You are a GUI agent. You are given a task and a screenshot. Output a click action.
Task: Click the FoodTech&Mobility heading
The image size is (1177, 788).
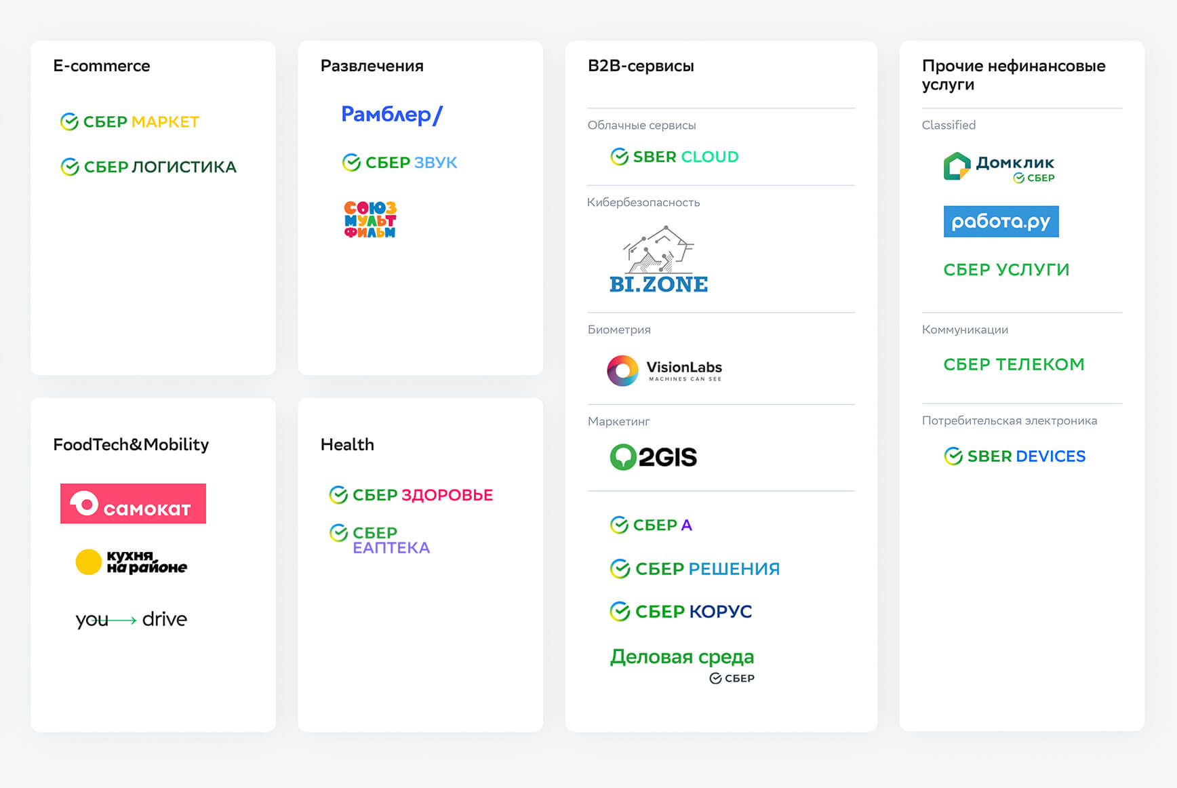tap(131, 444)
